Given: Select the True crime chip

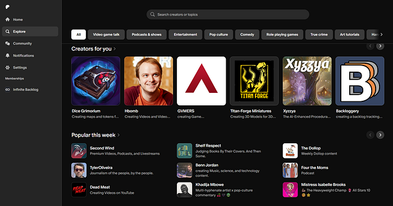Looking at the screenshot, I should point(319,35).
